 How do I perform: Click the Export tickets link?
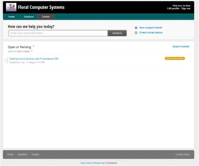tap(181, 47)
